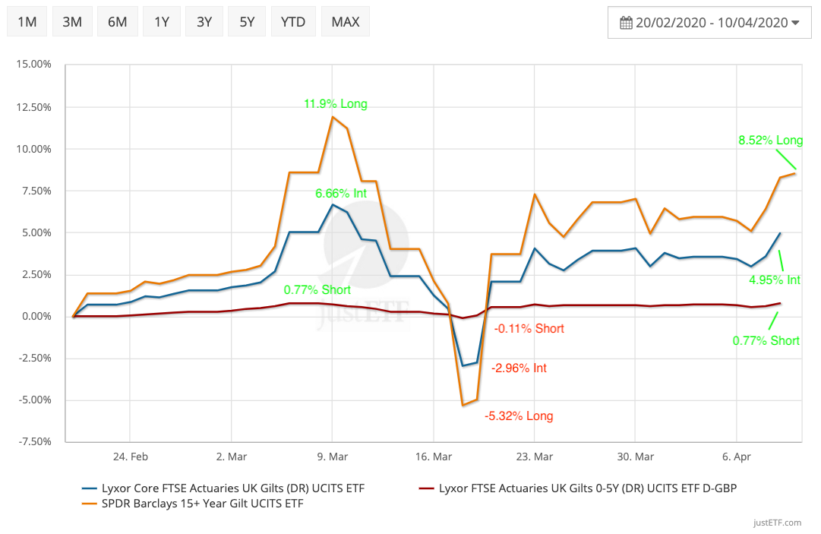Set chart range to 3Y

(x=204, y=22)
